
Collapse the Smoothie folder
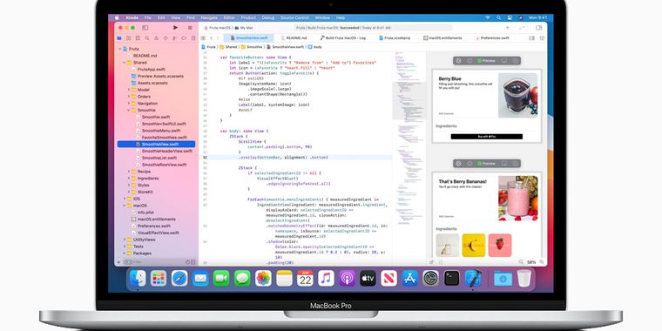click(x=128, y=111)
